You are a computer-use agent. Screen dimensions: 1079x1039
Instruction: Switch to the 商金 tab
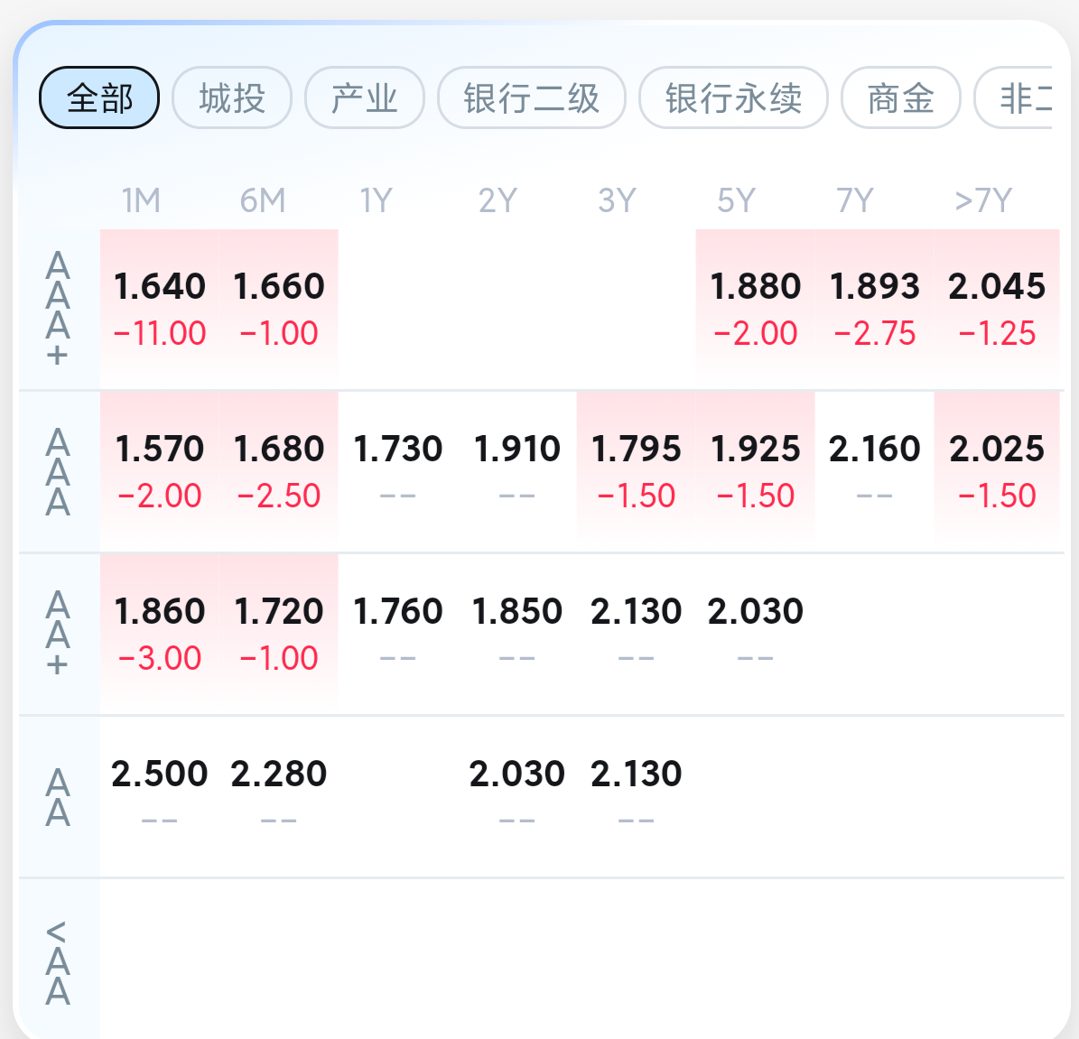click(x=901, y=97)
